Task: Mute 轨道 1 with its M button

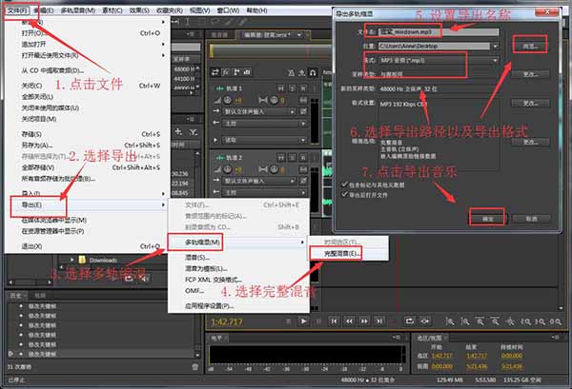Action: click(x=281, y=88)
